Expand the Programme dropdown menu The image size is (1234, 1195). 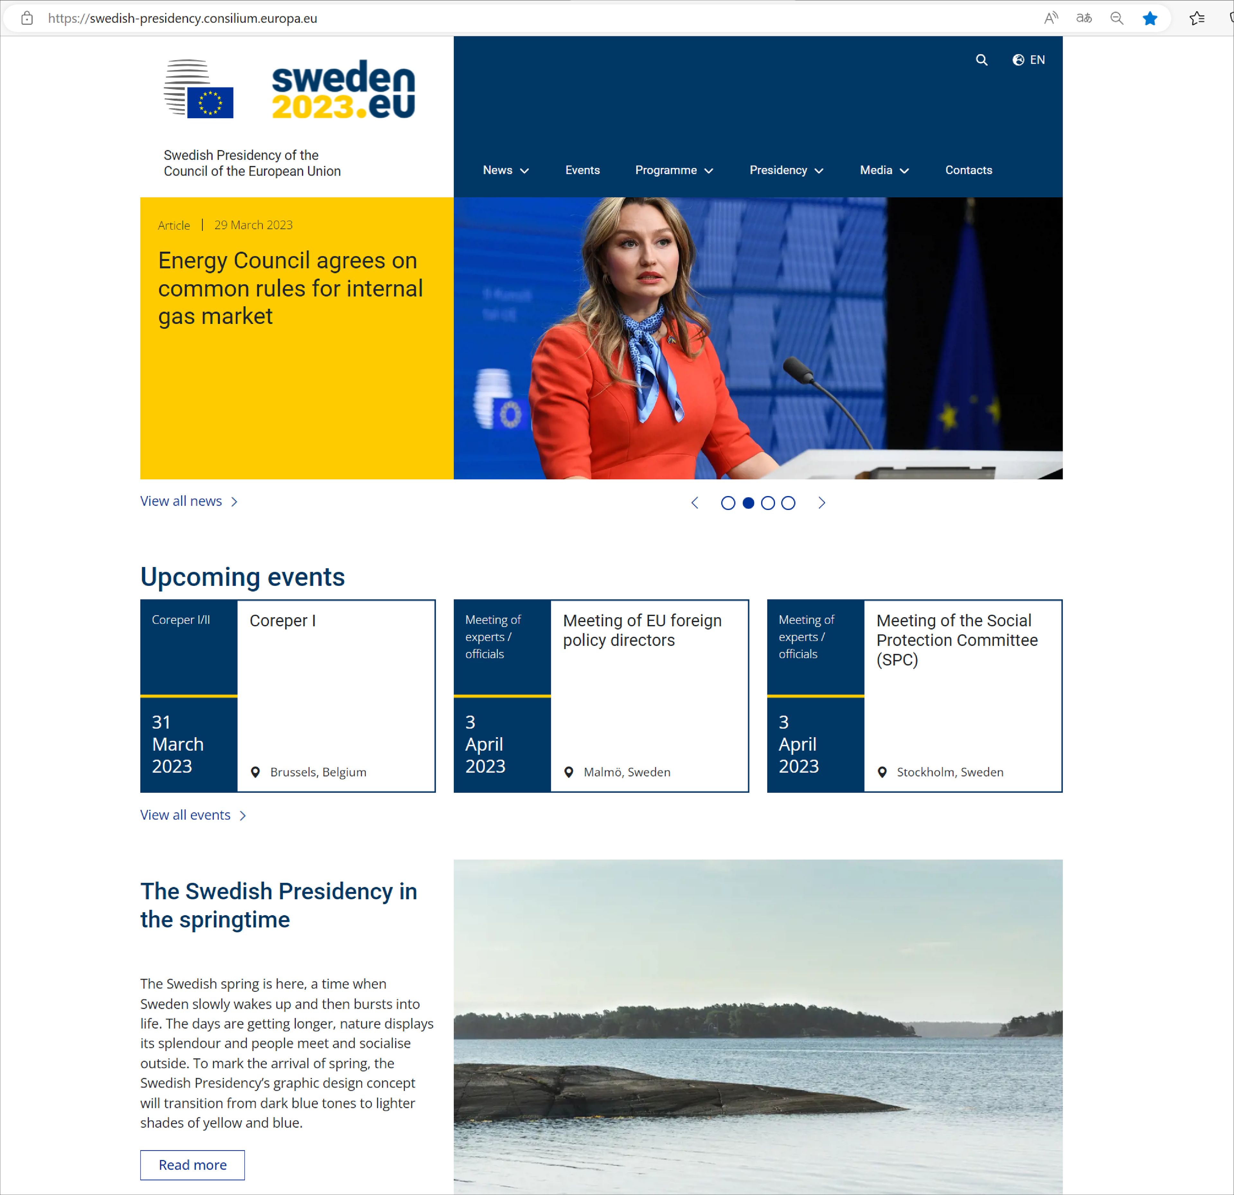coord(674,171)
